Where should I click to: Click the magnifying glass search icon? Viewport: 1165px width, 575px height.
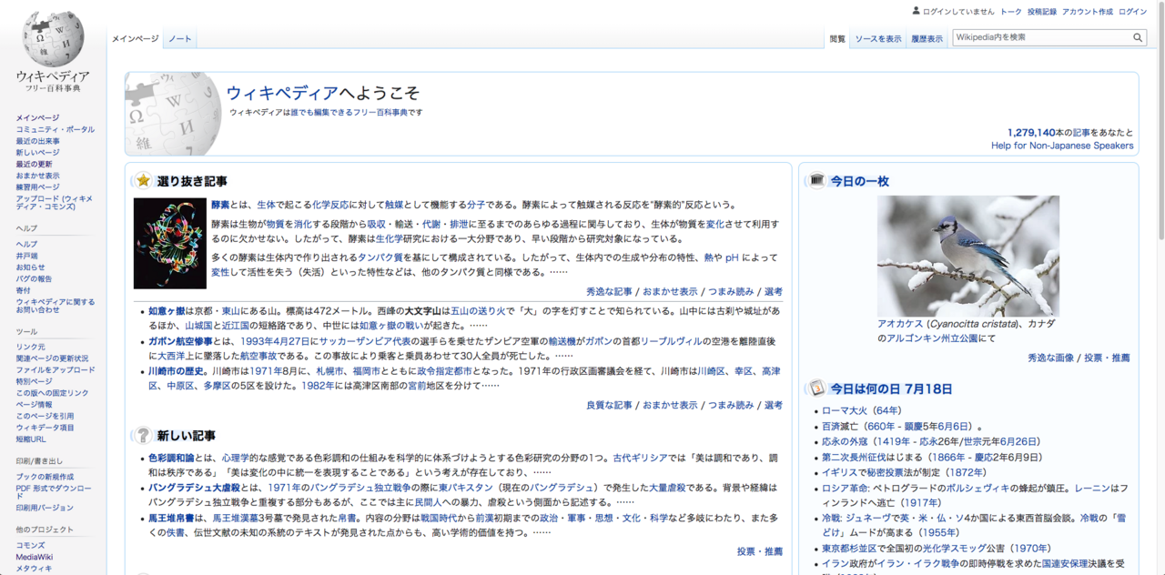[x=1138, y=38]
